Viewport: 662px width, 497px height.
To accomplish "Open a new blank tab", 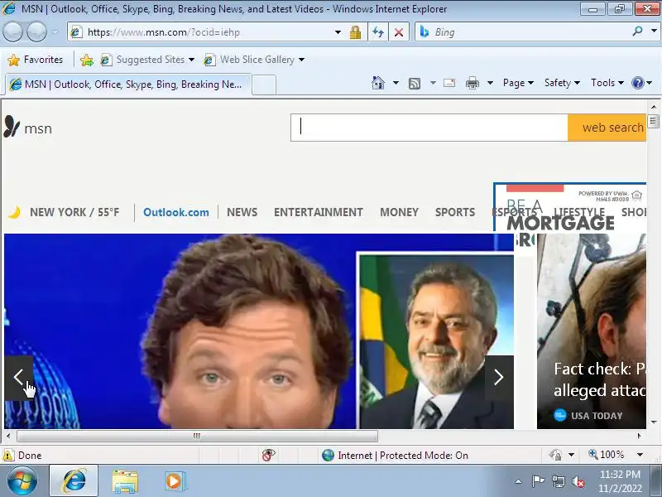I will 264,85.
